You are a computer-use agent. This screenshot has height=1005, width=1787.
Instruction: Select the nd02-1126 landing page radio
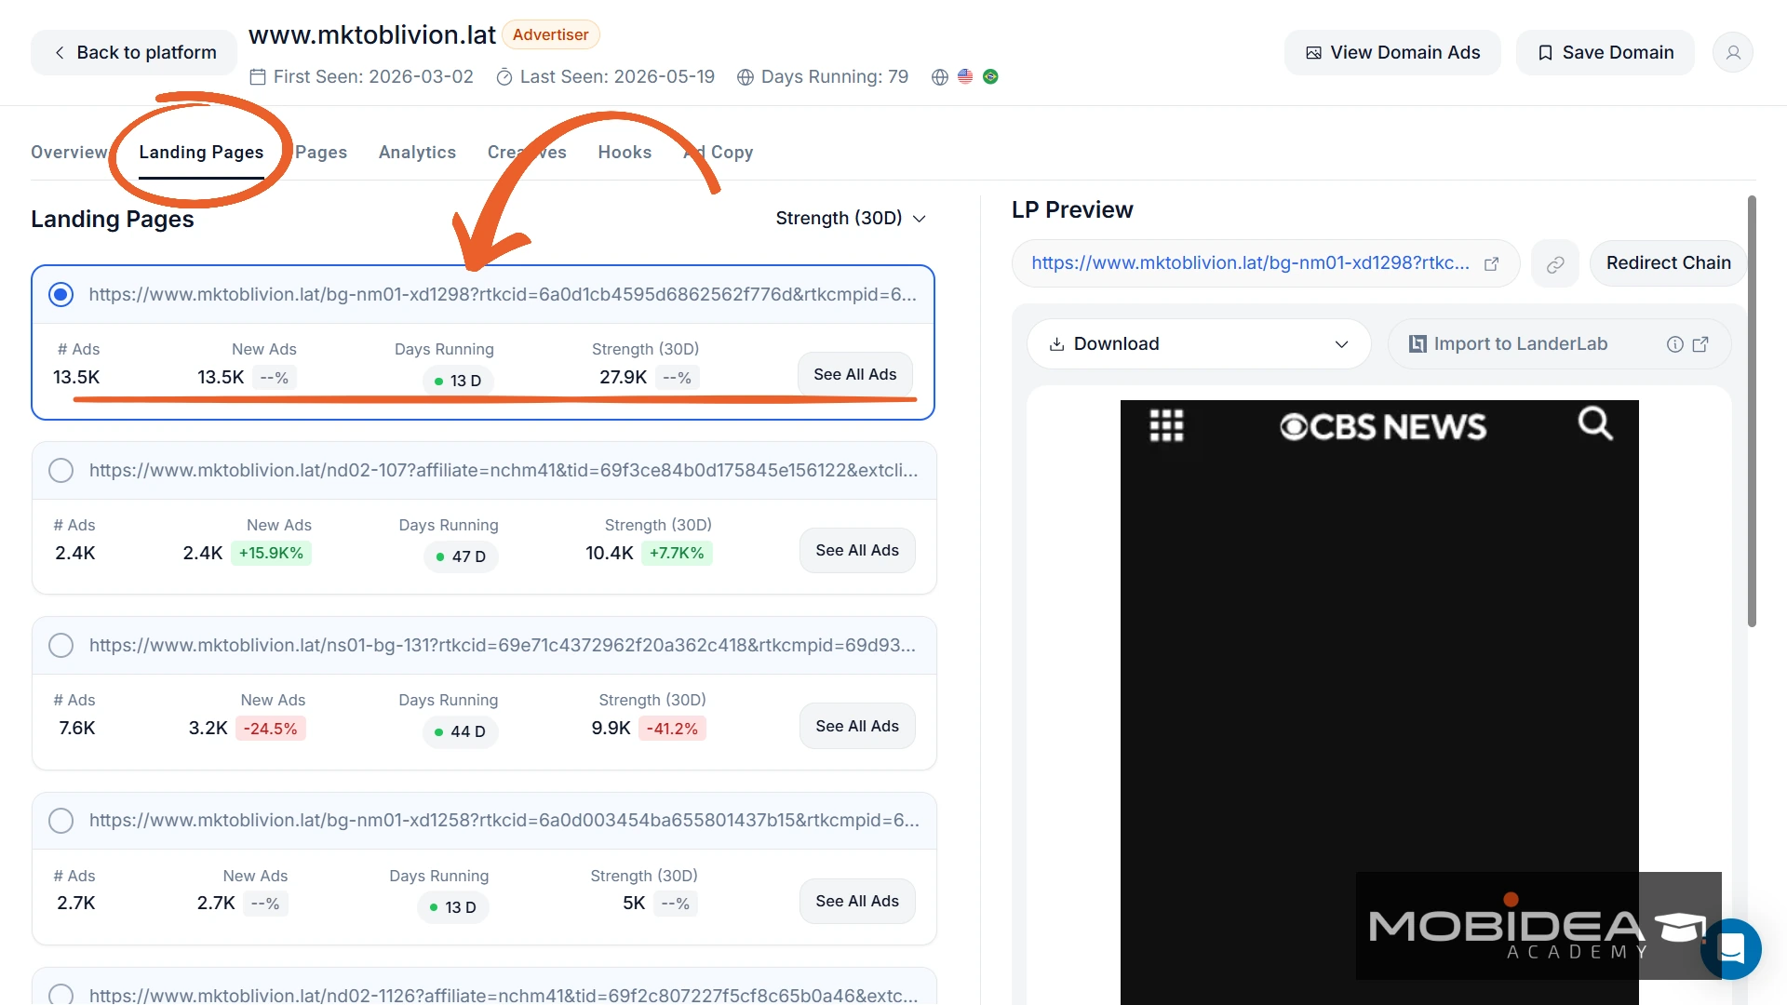60,995
